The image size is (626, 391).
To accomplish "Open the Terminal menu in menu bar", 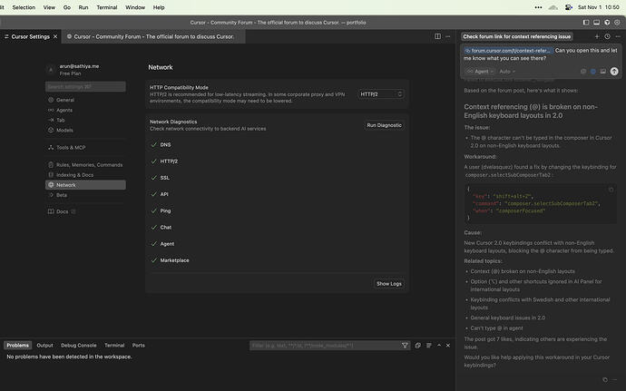I will pyautogui.click(x=106, y=7).
